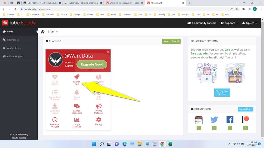Click the Upgrade Now! button
The width and height of the screenshot is (264, 148).
click(x=92, y=64)
